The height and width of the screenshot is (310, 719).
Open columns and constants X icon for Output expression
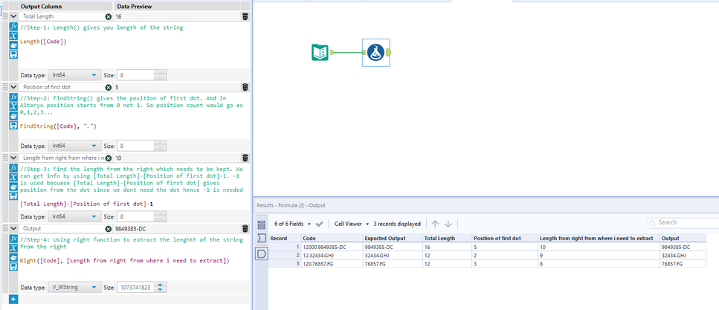pos(14,248)
